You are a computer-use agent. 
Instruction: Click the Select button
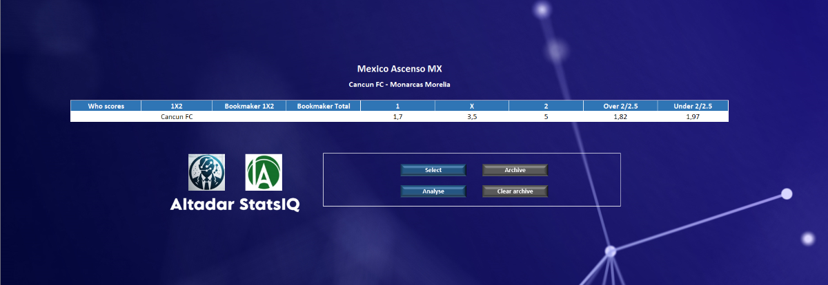pos(433,170)
